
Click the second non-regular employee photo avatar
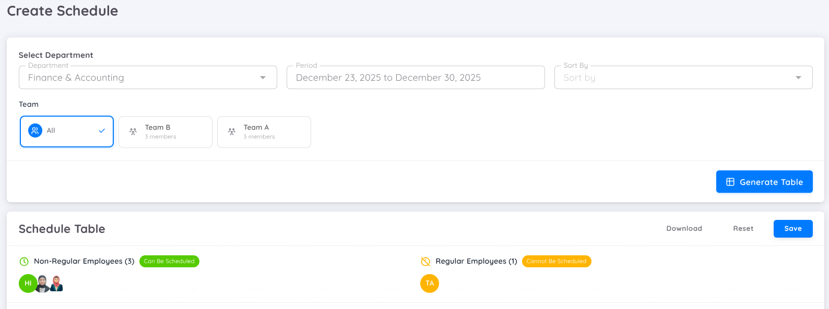tap(43, 283)
